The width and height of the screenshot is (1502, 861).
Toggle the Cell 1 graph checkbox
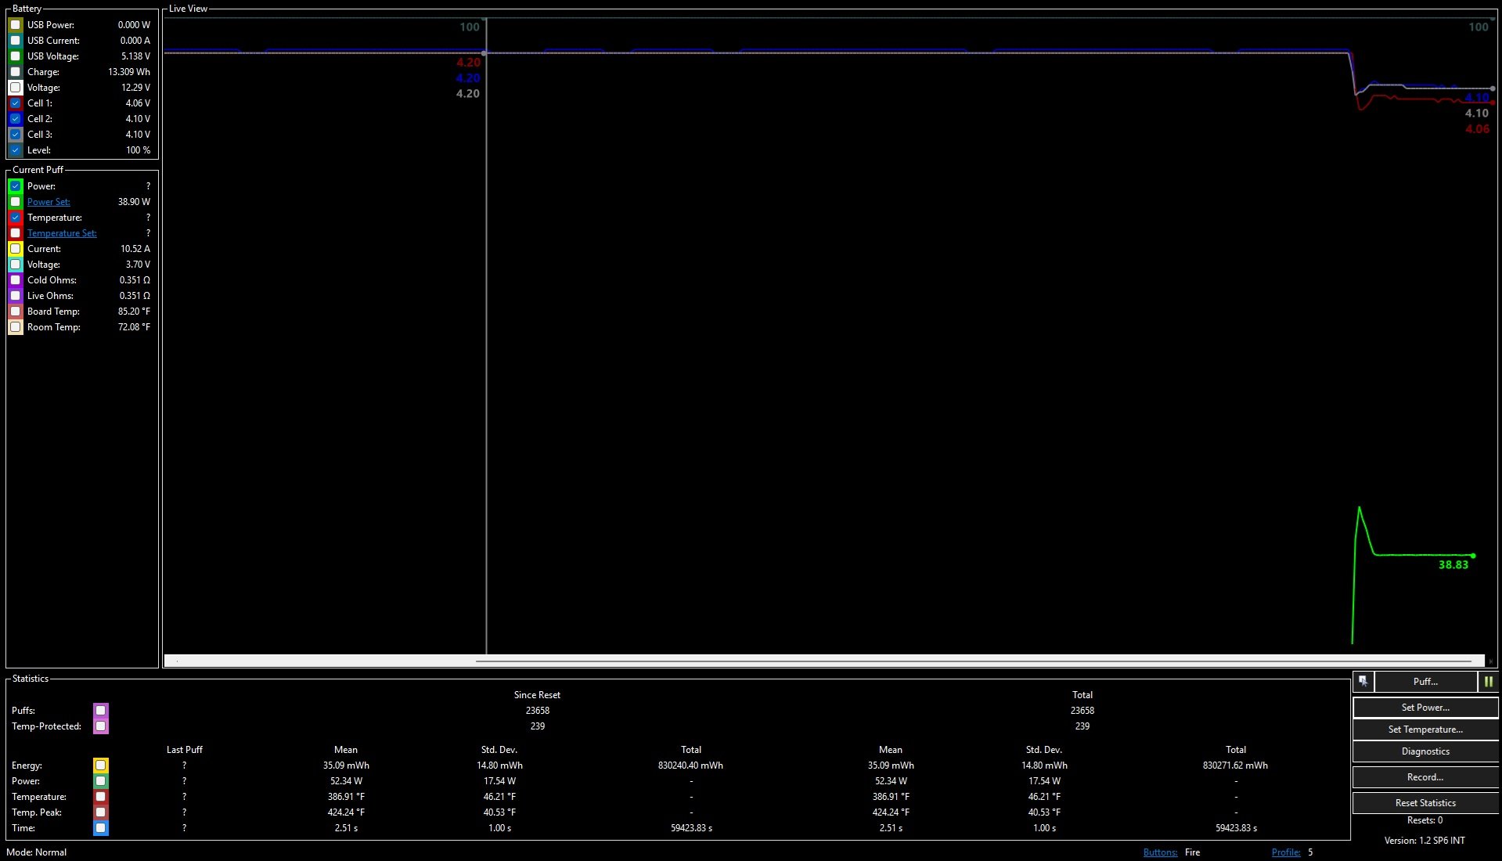tap(16, 103)
